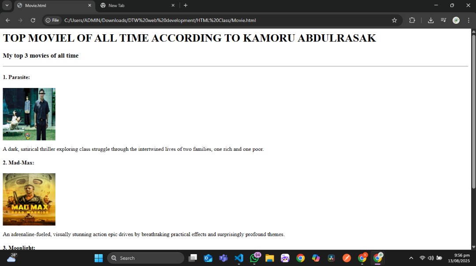Open the active Chrome profile taskbar icon
Viewport: 476px width, 266px height.
(x=378, y=258)
